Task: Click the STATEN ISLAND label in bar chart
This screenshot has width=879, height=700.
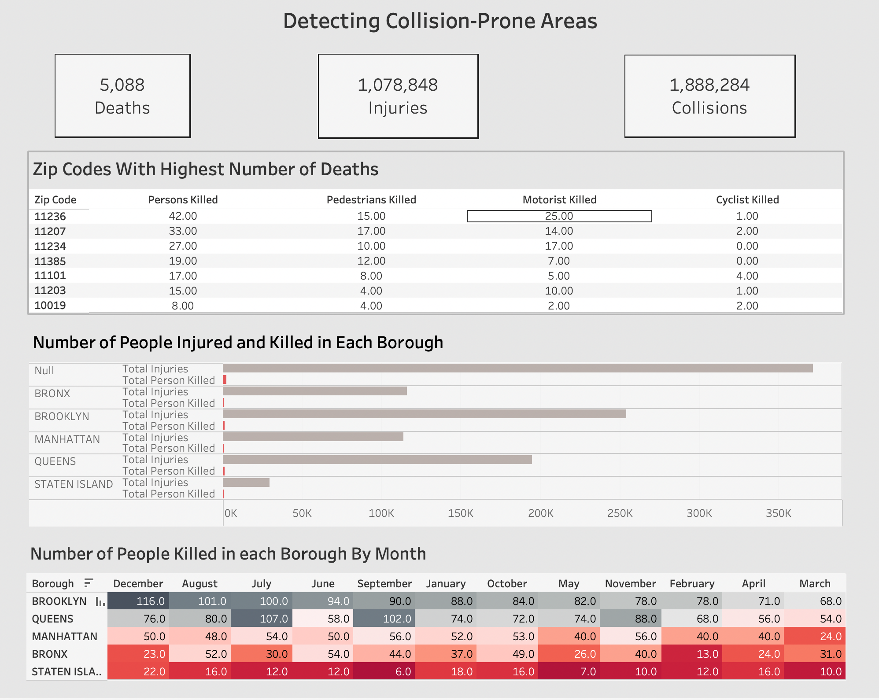Action: tap(74, 484)
